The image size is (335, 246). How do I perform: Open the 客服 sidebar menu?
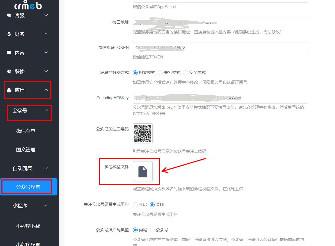20,15
